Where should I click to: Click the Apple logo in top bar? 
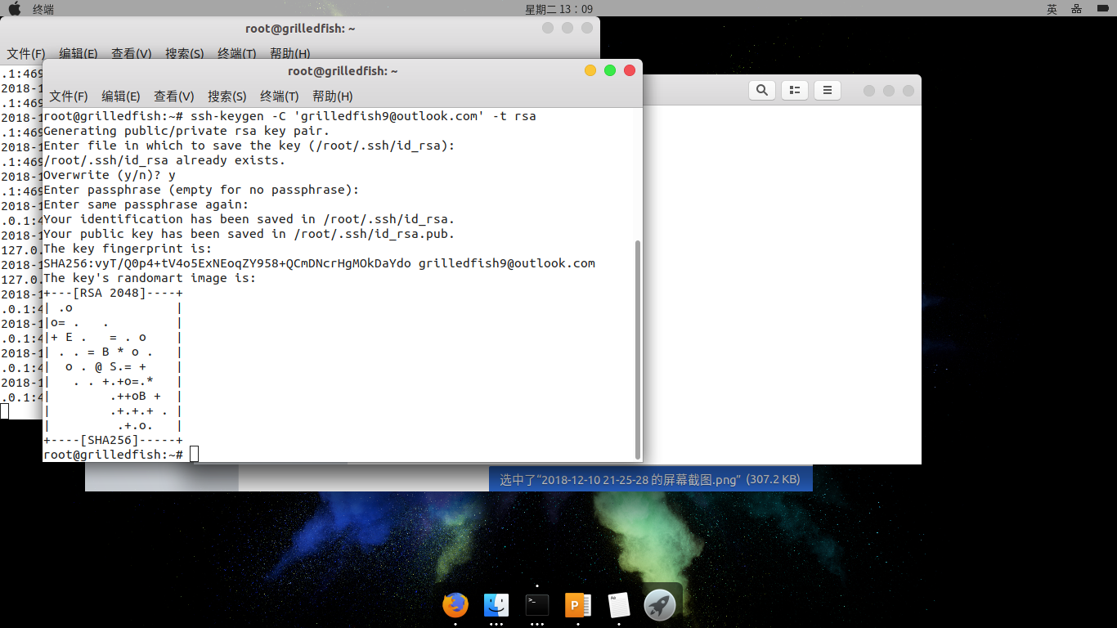pos(14,9)
